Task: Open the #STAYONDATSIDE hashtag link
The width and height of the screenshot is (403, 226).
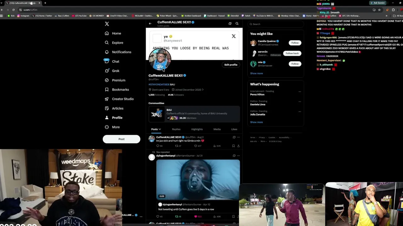Action: [159, 84]
